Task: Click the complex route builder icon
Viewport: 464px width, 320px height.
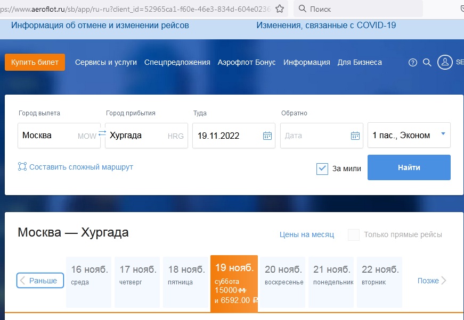Action: [x=22, y=167]
